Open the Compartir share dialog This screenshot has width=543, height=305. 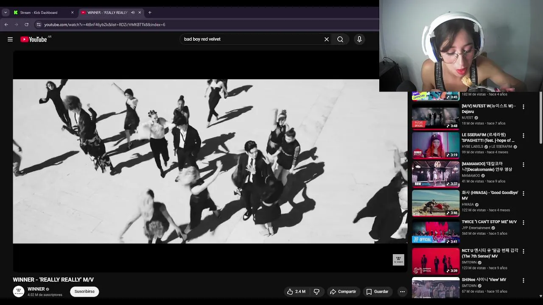coord(343,291)
